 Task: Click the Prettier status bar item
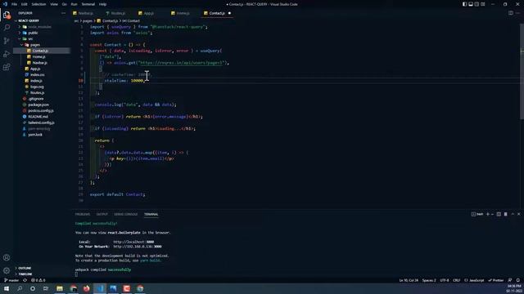(x=496, y=280)
